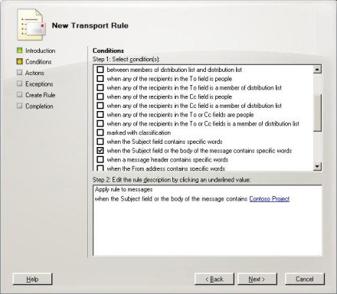Image resolution: width=337 pixels, height=294 pixels.
Task: Click the green Introduction step indicator
Action: (20, 51)
